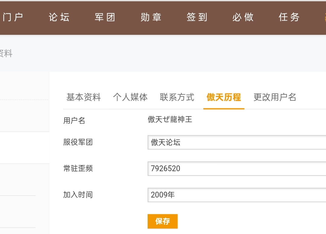The image size is (326, 234).
Task: Open the 必做 page
Action: tap(243, 17)
